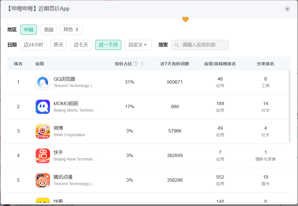Switch date range to 近24小时

tap(33, 45)
